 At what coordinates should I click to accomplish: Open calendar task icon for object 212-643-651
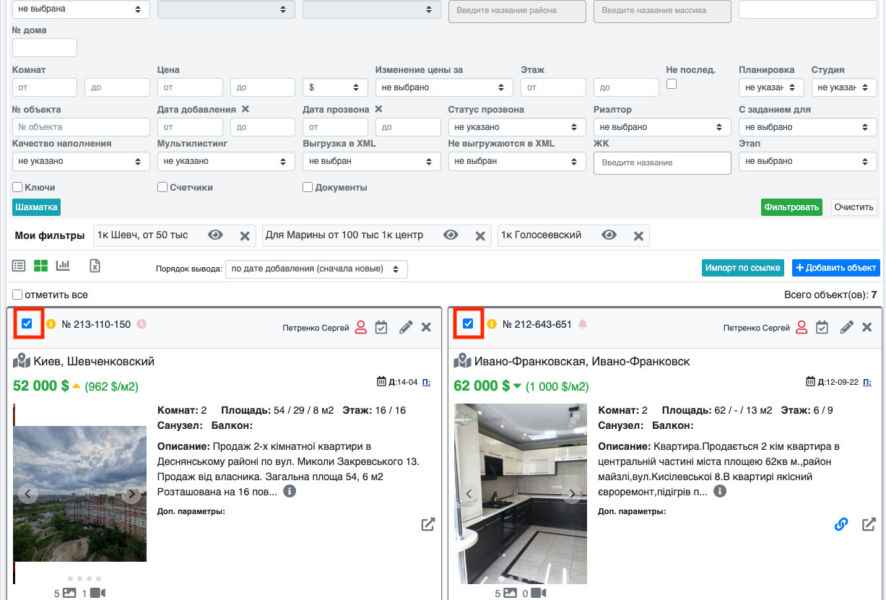click(822, 327)
